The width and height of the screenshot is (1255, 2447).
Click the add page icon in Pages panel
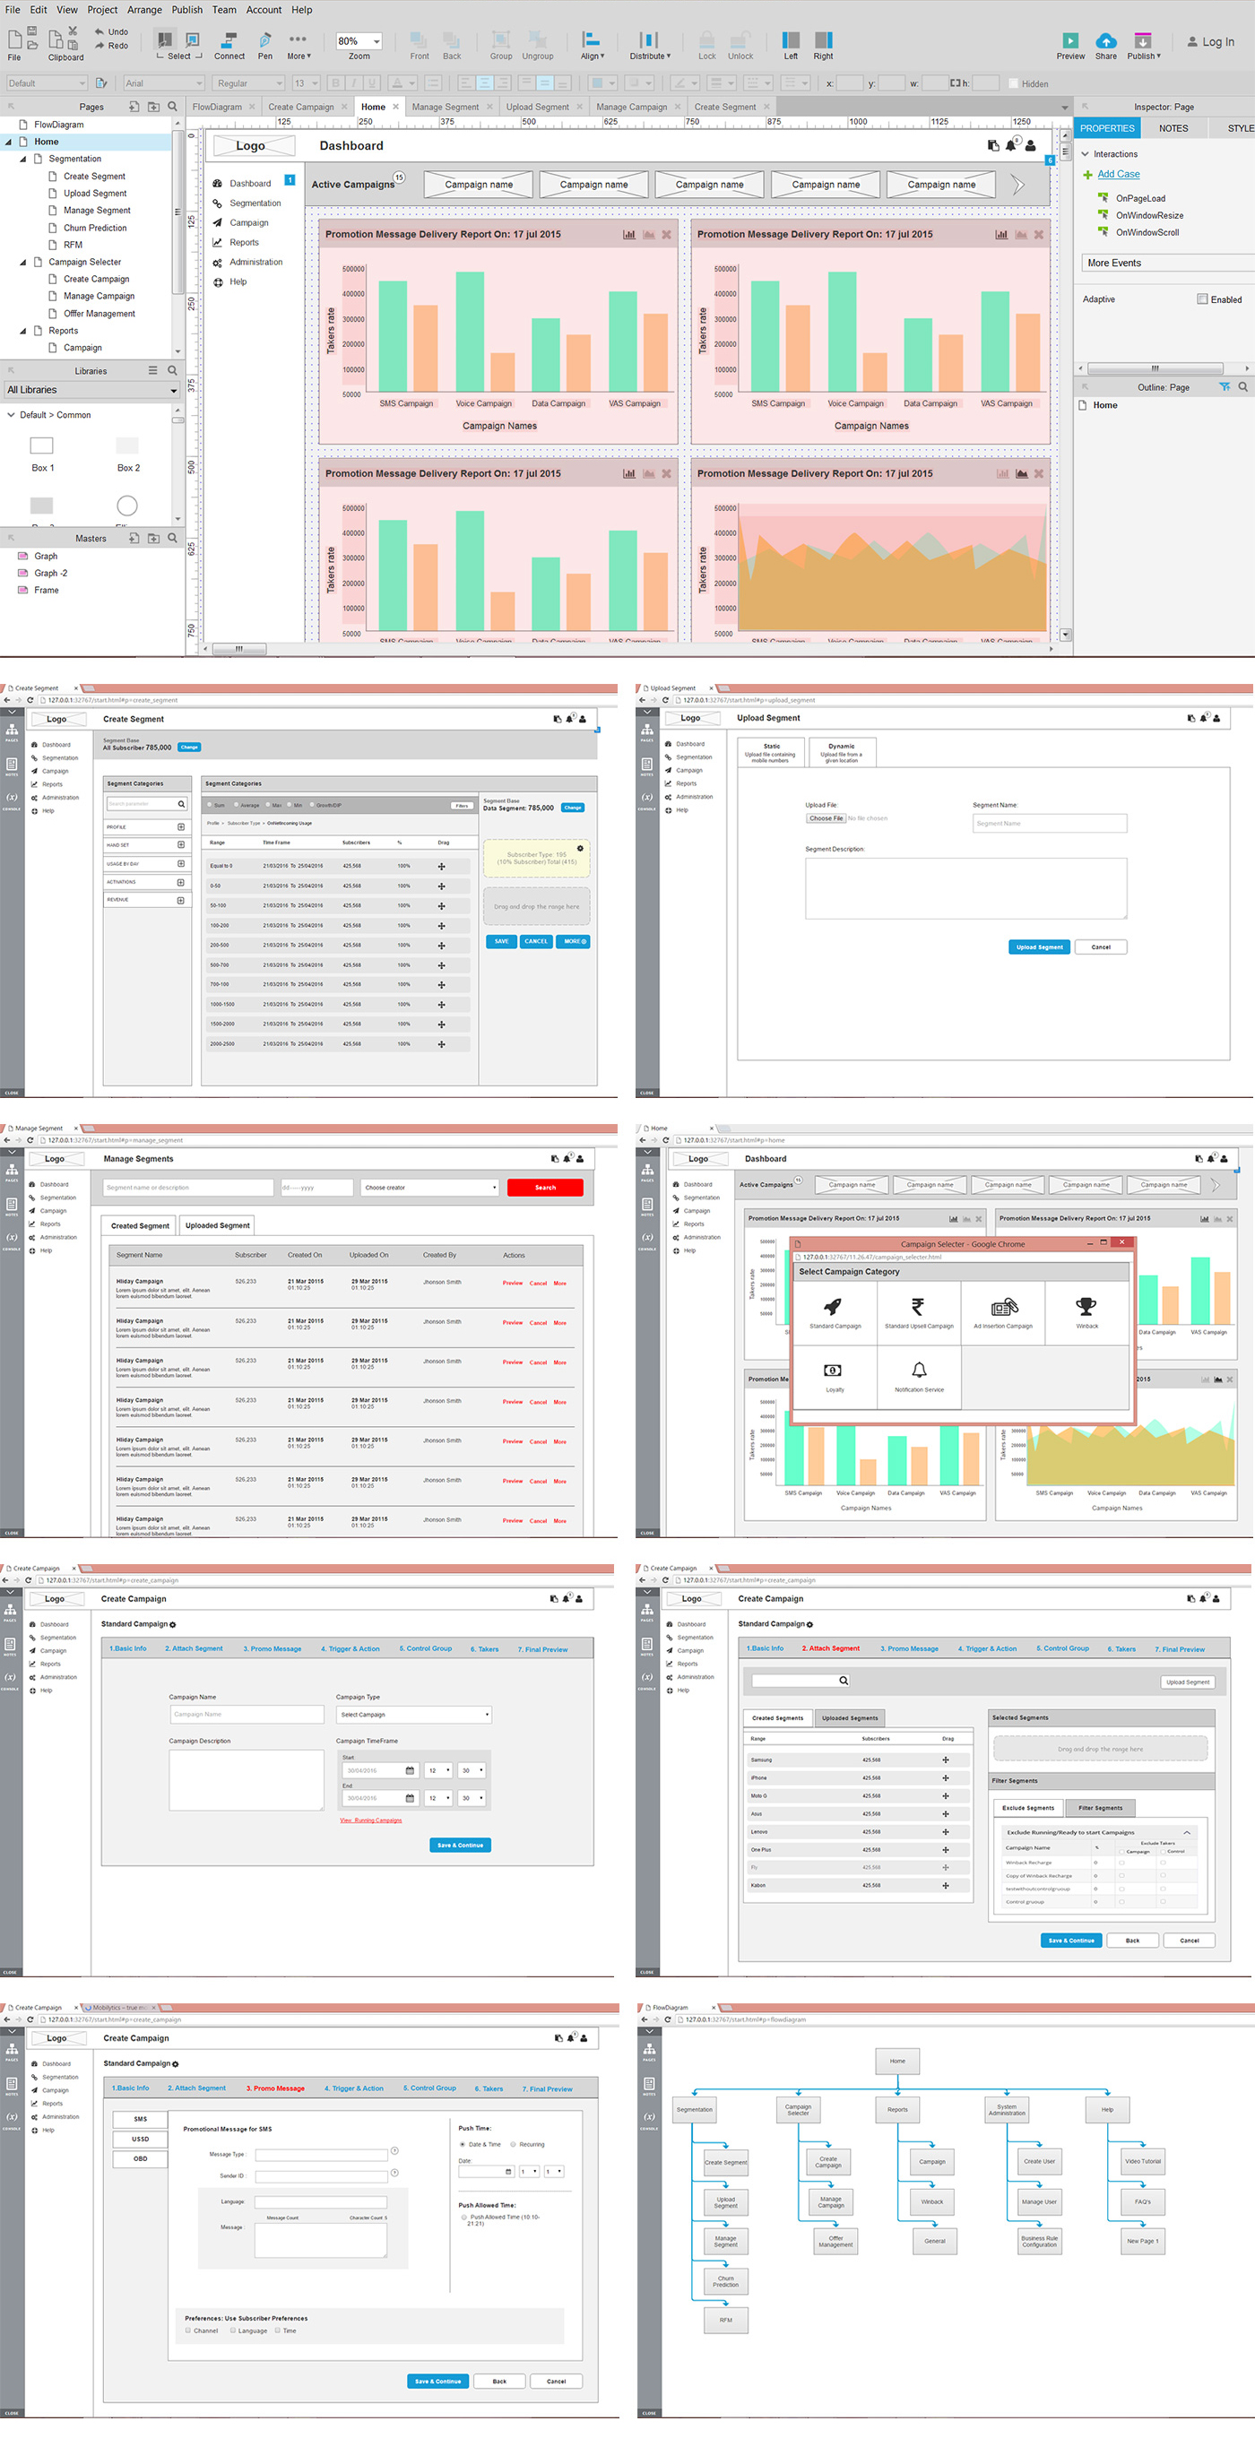point(134,107)
